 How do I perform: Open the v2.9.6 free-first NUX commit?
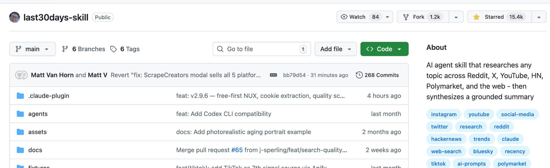(260, 96)
